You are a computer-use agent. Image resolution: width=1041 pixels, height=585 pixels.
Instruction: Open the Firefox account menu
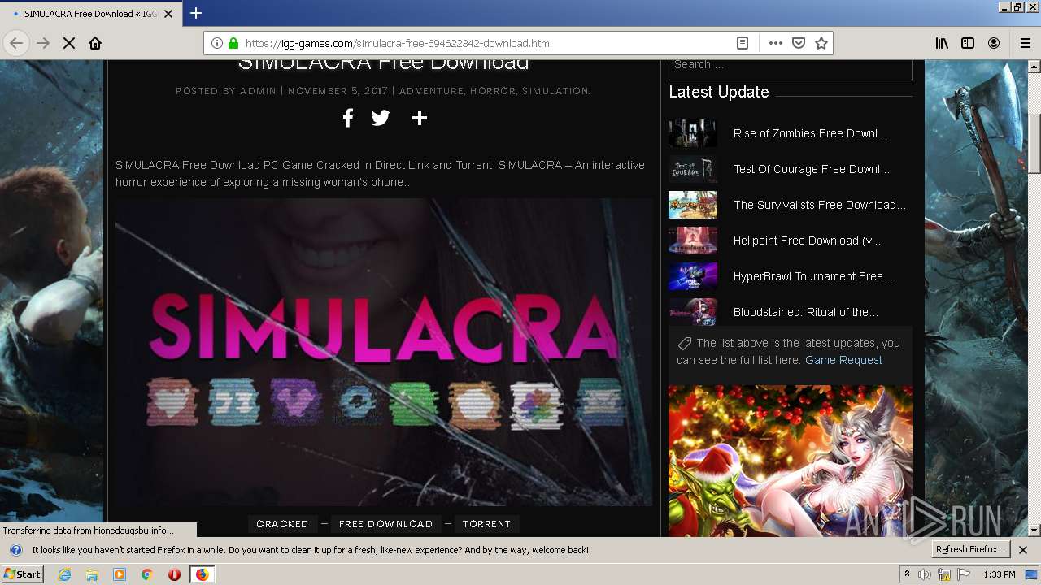[994, 43]
